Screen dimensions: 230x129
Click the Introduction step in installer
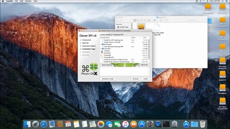point(87,40)
